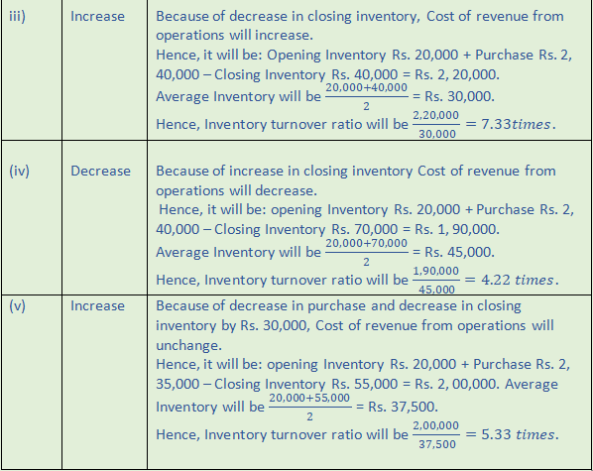Click 'Average Inventory will be' in row (iv)
Screen dimensions: 593x471
tap(238, 252)
